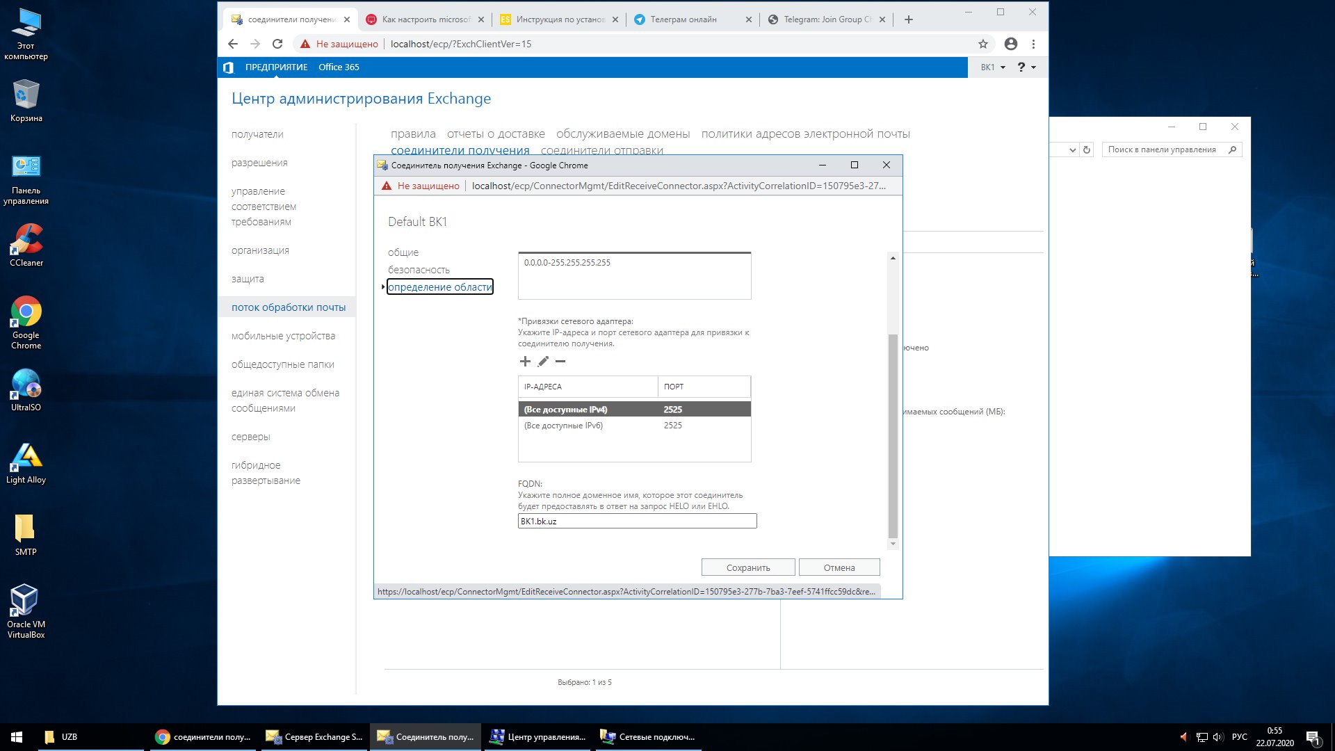Image resolution: width=1335 pixels, height=751 pixels.
Task: Open "мобильные устройства" in the left menu
Action: 283,336
